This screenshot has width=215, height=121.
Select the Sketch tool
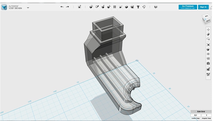[97, 7]
